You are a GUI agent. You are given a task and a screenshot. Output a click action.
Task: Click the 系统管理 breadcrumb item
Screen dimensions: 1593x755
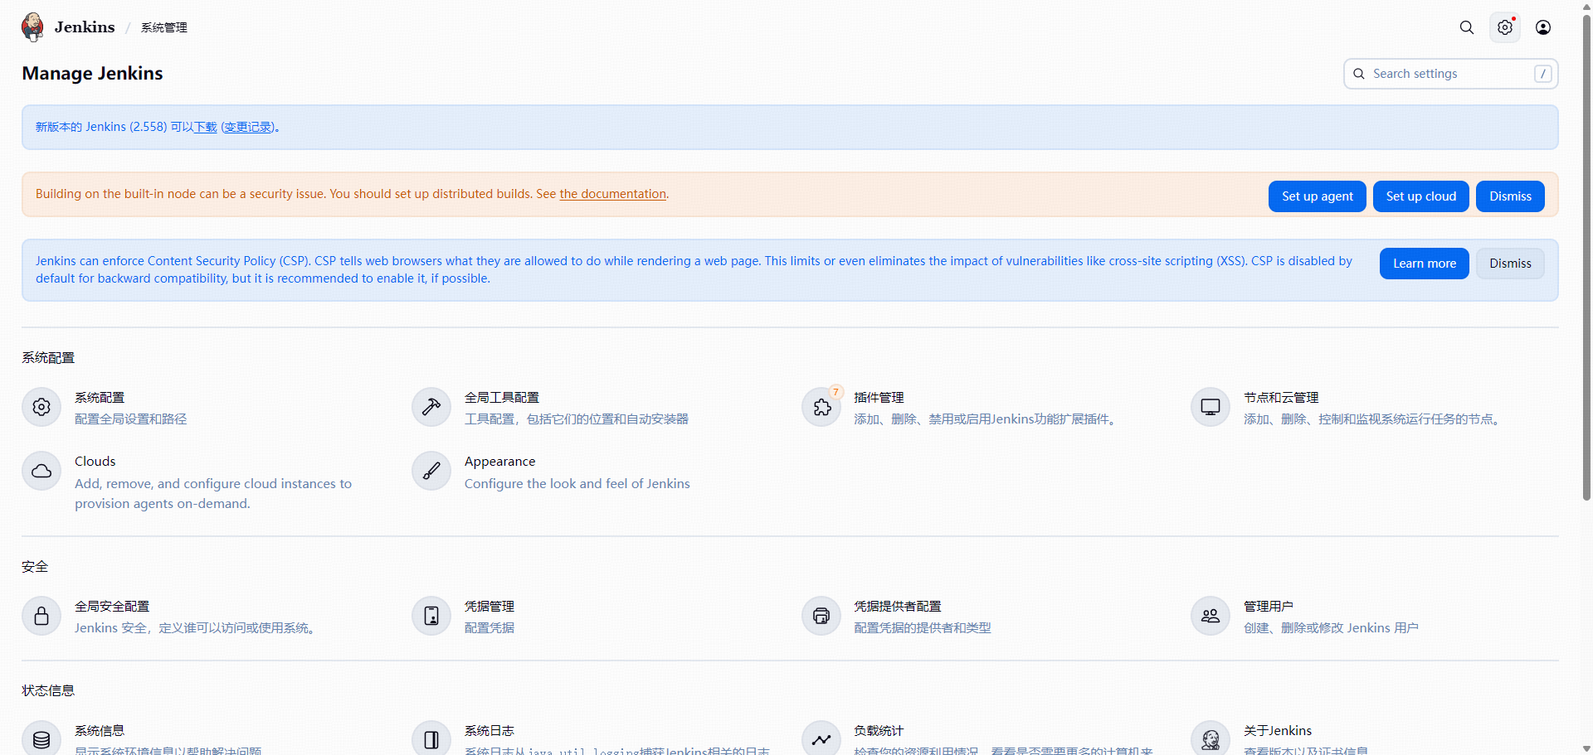tap(164, 27)
